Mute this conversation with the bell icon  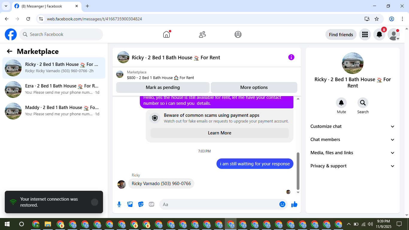[x=341, y=103]
